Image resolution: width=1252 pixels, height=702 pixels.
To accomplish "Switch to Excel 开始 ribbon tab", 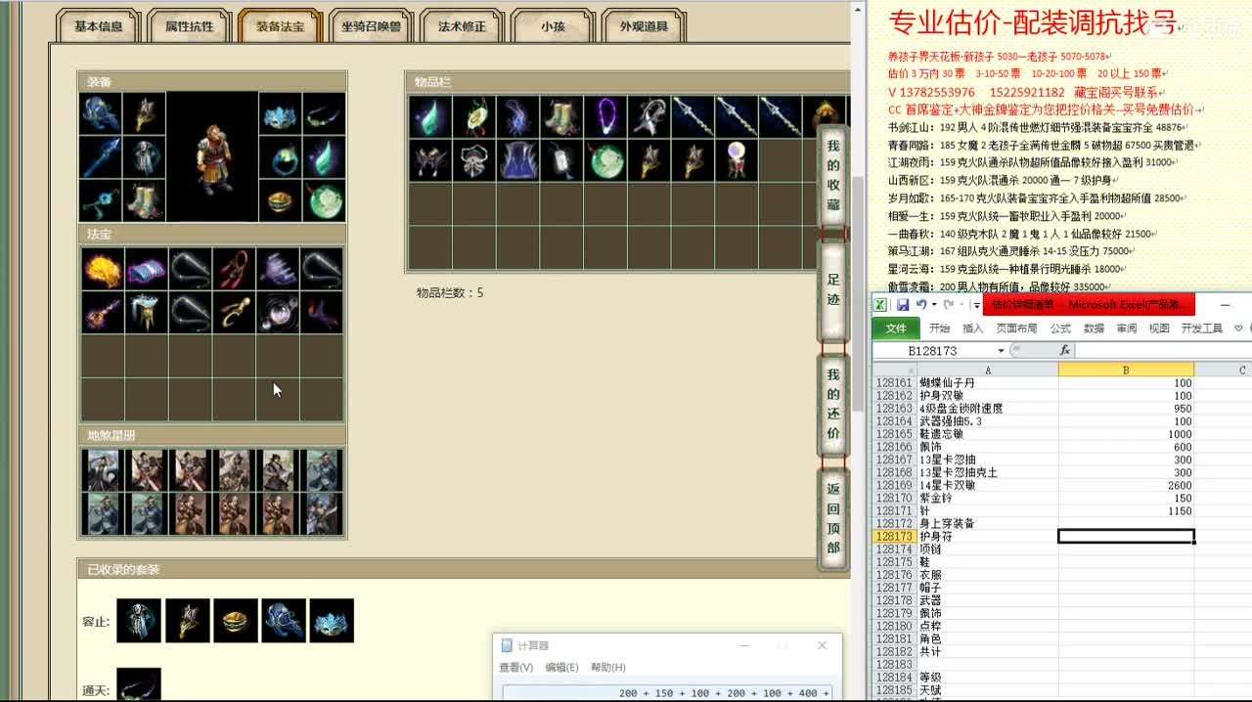I will [x=940, y=329].
